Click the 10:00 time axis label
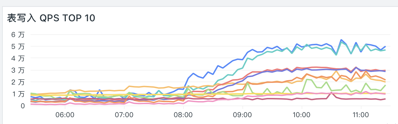Image resolution: width=398 pixels, height=124 pixels. pos(302,115)
